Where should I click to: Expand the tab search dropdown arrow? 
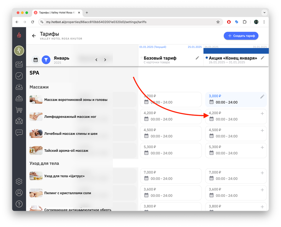click(x=264, y=13)
